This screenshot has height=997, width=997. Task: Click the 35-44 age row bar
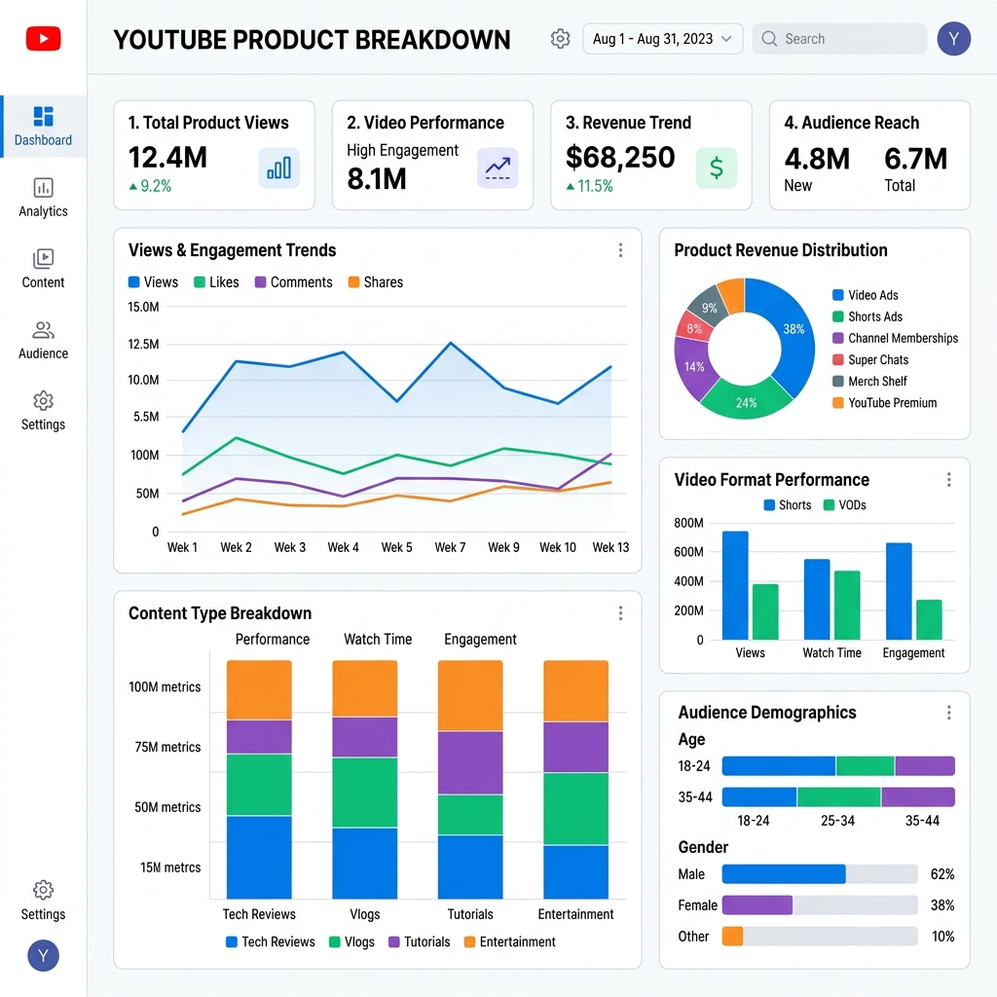click(838, 796)
